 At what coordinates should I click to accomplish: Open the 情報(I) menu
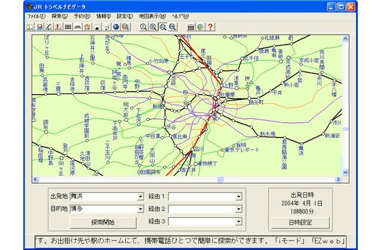pos(103,16)
